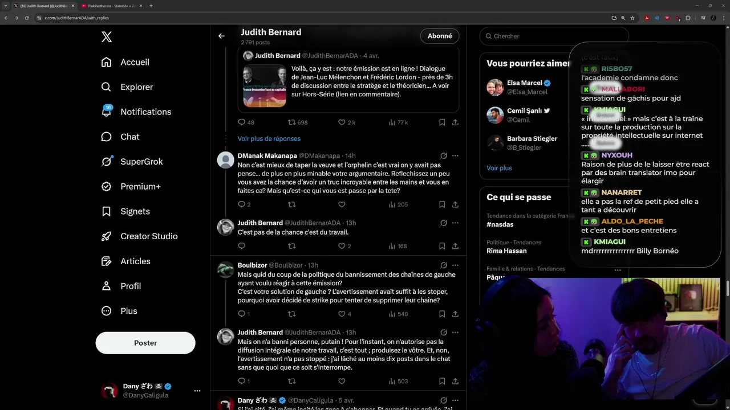Like the 'Mais on n'a banni personne' reply

click(342, 381)
